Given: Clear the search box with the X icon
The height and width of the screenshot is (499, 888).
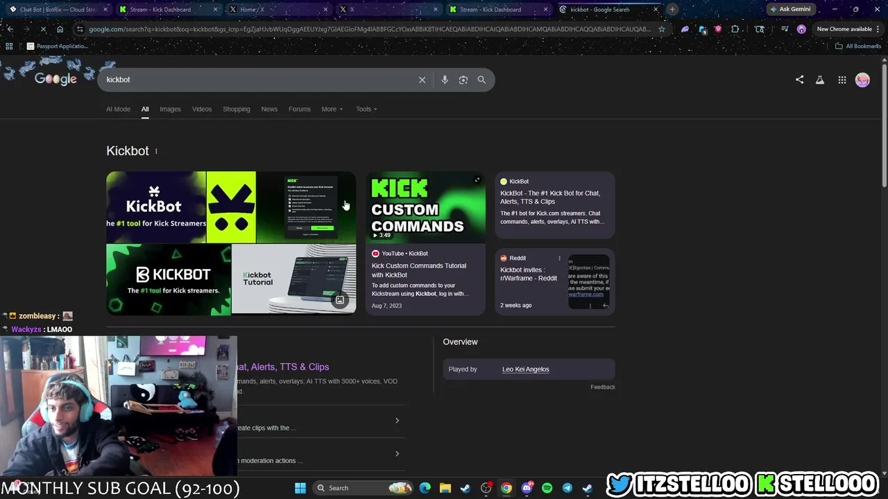Looking at the screenshot, I should (422, 80).
